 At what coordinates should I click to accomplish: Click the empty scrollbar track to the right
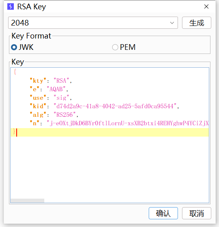126,201
